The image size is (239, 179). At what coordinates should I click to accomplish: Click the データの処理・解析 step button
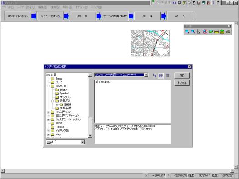click(x=115, y=16)
